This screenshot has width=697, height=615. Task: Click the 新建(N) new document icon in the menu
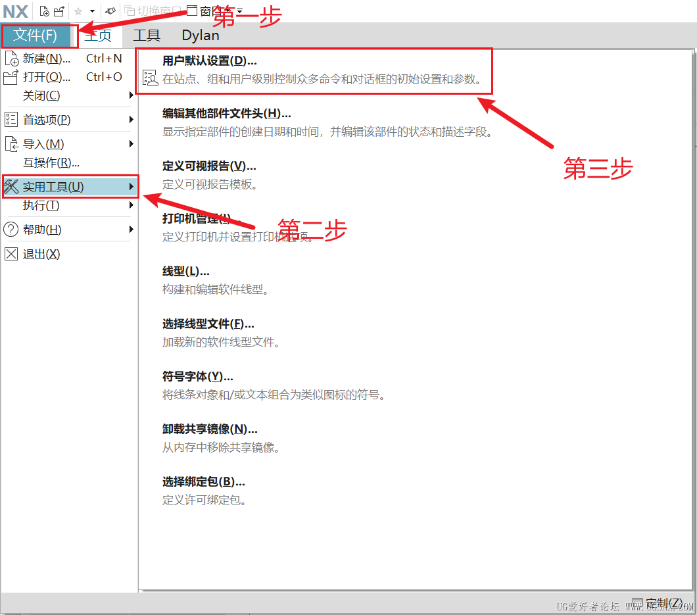click(12, 59)
